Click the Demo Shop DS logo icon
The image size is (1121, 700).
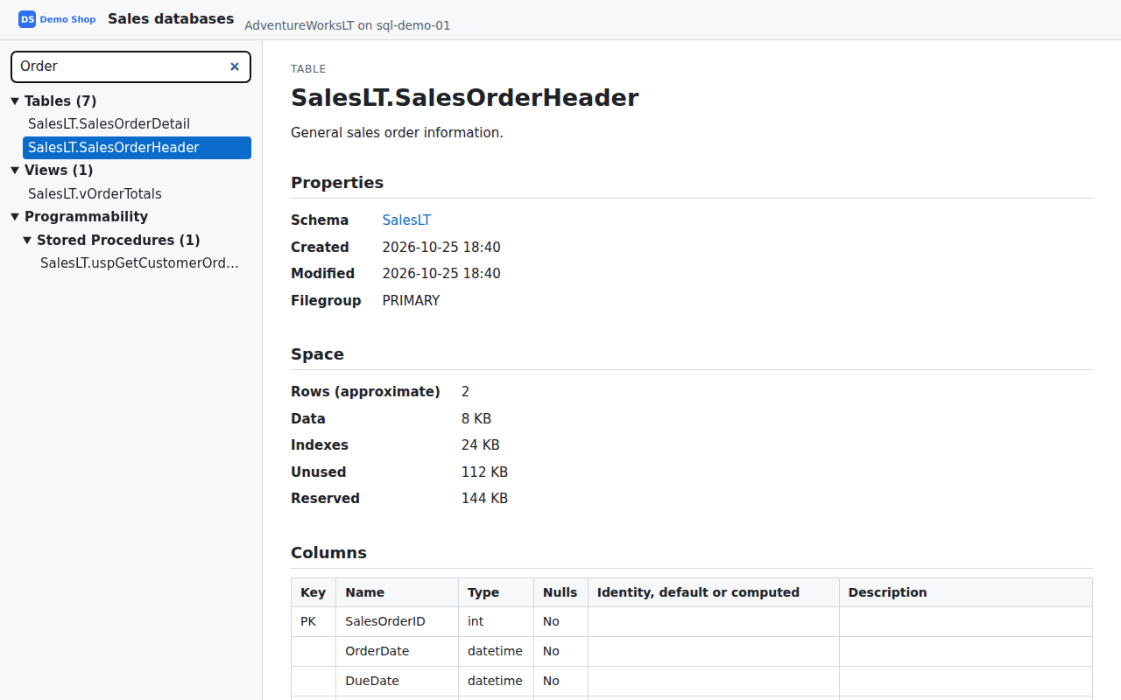(27, 19)
